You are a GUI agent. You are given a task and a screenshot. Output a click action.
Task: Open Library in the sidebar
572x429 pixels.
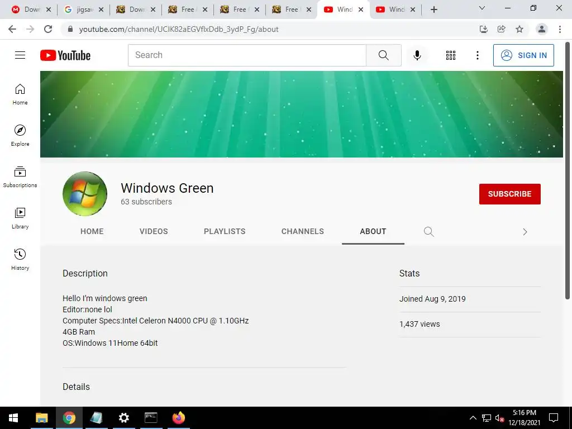(x=20, y=218)
